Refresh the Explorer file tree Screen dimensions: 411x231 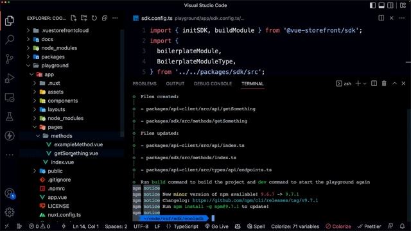[x=94, y=18]
